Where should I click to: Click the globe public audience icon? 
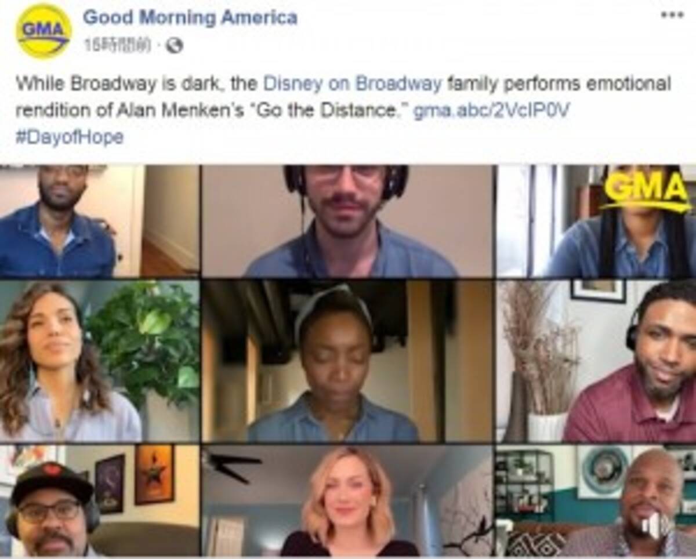[174, 46]
